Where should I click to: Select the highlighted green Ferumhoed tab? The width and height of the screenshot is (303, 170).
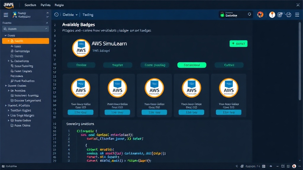click(x=192, y=65)
